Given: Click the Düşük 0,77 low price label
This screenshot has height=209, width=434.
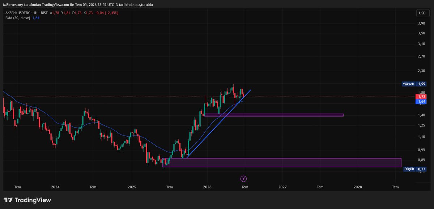Looking at the screenshot, I should pos(415,169).
